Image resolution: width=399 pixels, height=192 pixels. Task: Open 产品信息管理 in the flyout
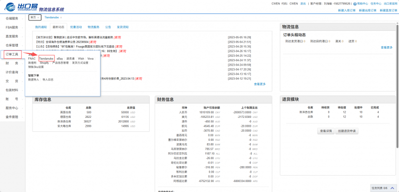pyautogui.click(x=60, y=63)
